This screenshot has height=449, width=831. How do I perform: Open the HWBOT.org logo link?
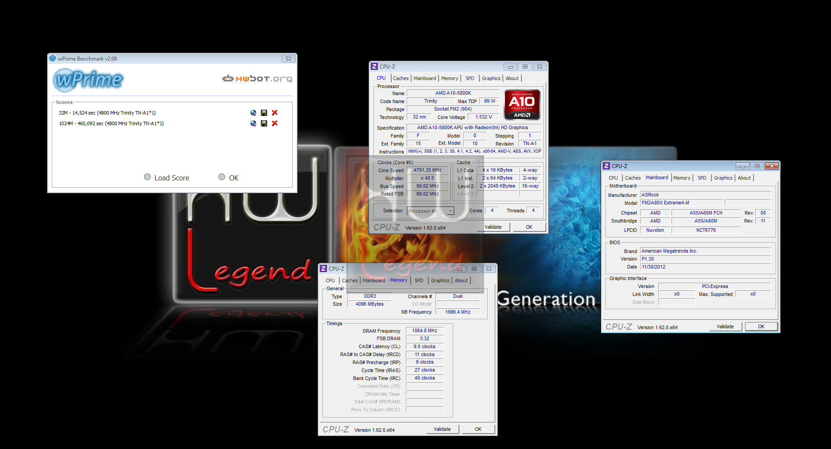257,79
